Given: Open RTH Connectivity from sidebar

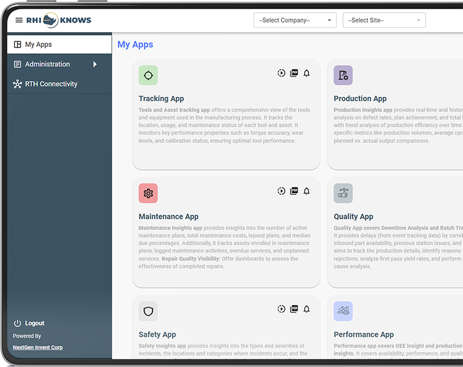Looking at the screenshot, I should (51, 84).
